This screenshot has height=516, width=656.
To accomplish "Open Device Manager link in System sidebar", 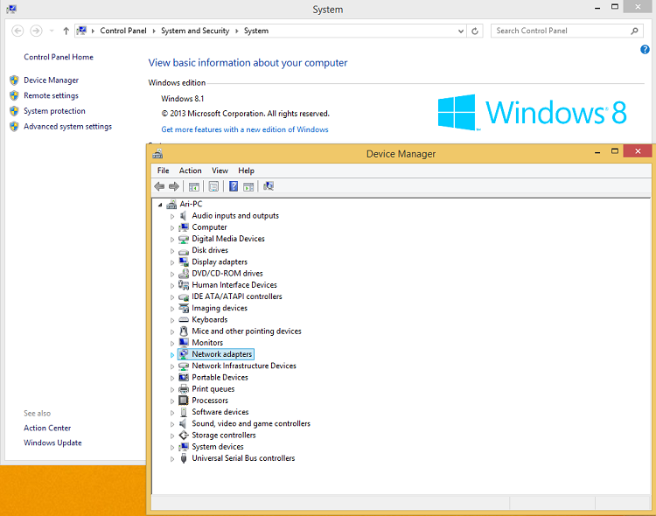I will coord(51,80).
